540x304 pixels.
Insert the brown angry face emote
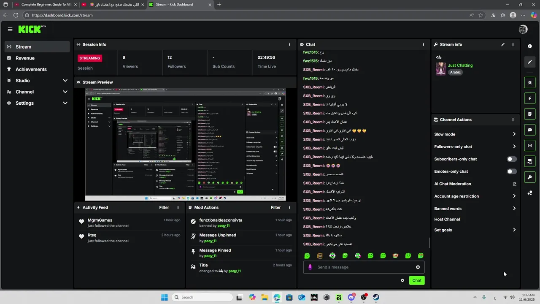(320, 255)
